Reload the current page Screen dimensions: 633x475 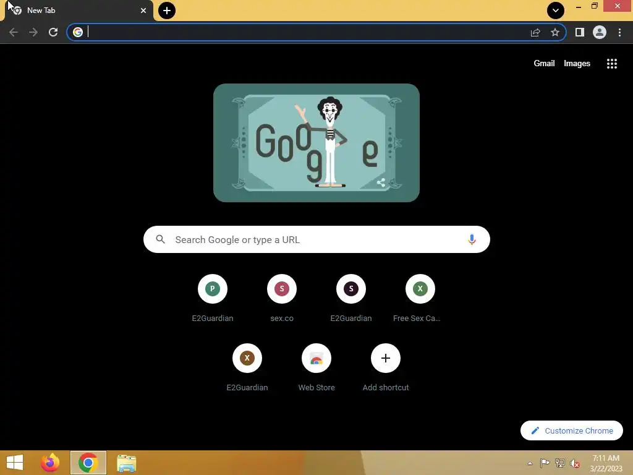53,32
